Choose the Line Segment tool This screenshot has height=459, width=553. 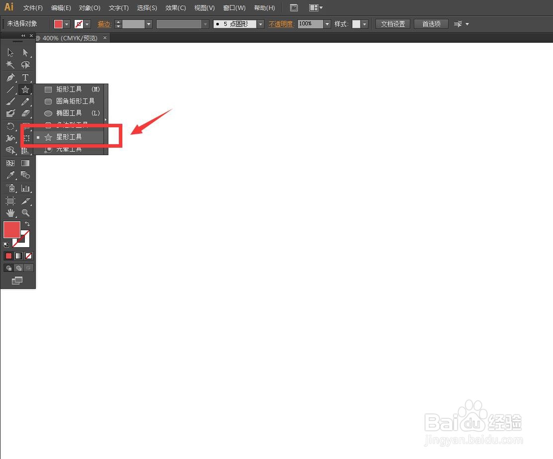tap(10, 90)
